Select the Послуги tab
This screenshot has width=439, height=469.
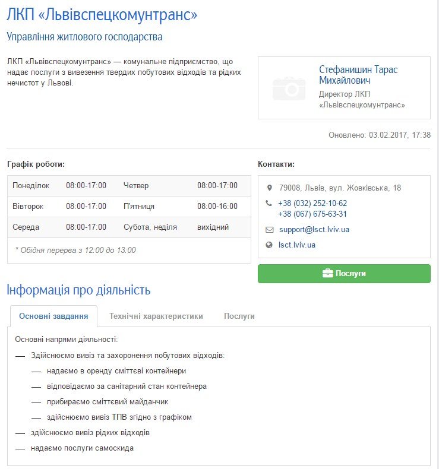point(239,316)
